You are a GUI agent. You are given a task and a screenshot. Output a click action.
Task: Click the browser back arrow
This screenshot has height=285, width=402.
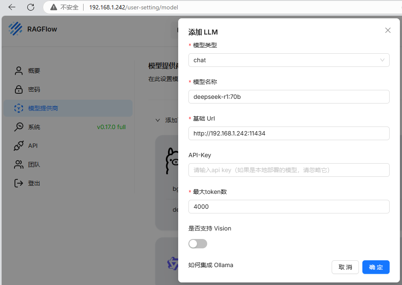(12, 7)
